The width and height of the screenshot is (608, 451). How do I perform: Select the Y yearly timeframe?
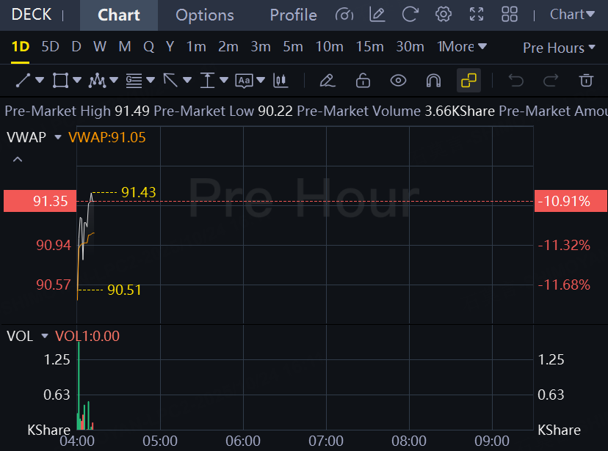coord(170,47)
